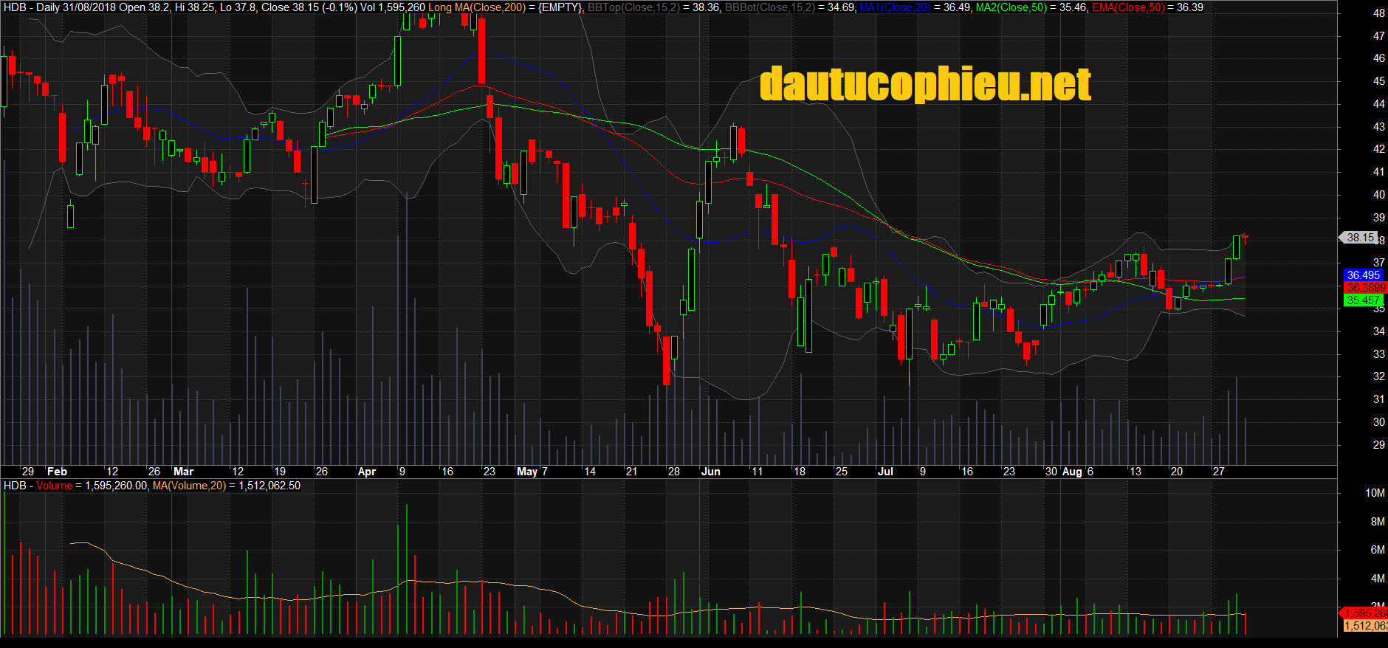1388x648 pixels.
Task: Click the blue MA1(Close,20) label
Action: pos(894,7)
